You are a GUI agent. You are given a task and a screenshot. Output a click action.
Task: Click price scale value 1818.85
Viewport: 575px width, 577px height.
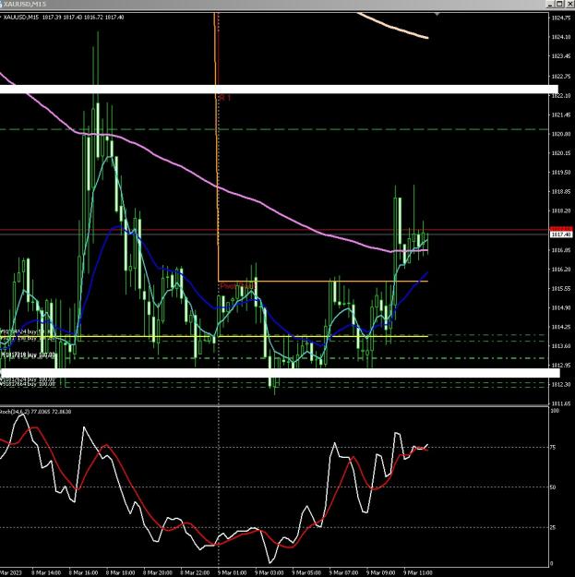(x=561, y=191)
